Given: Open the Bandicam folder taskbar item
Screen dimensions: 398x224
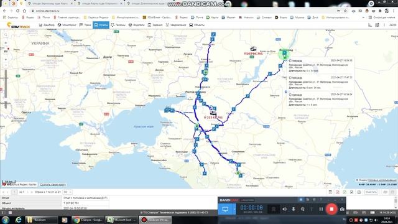Looking at the screenshot, I should tap(42, 220).
